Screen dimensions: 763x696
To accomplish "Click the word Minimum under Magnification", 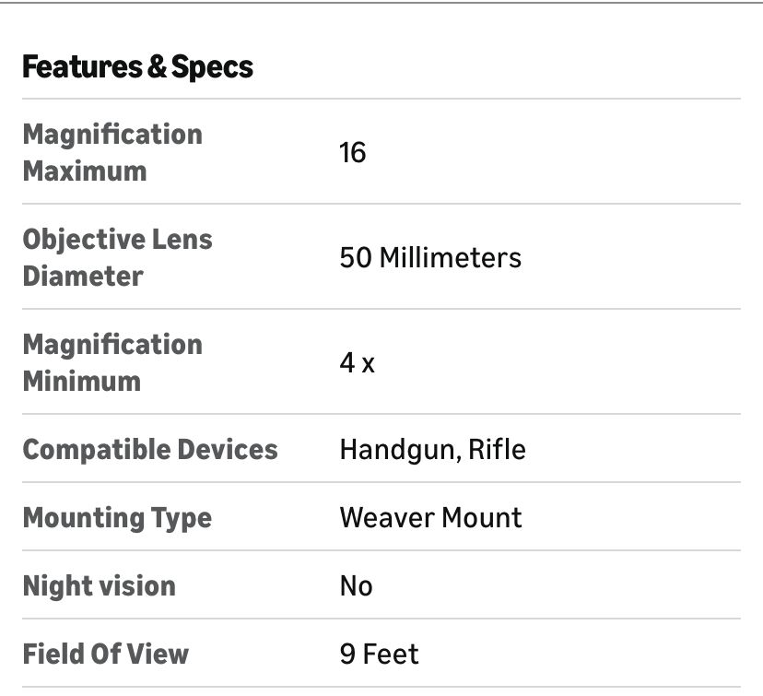I will 81,381.
